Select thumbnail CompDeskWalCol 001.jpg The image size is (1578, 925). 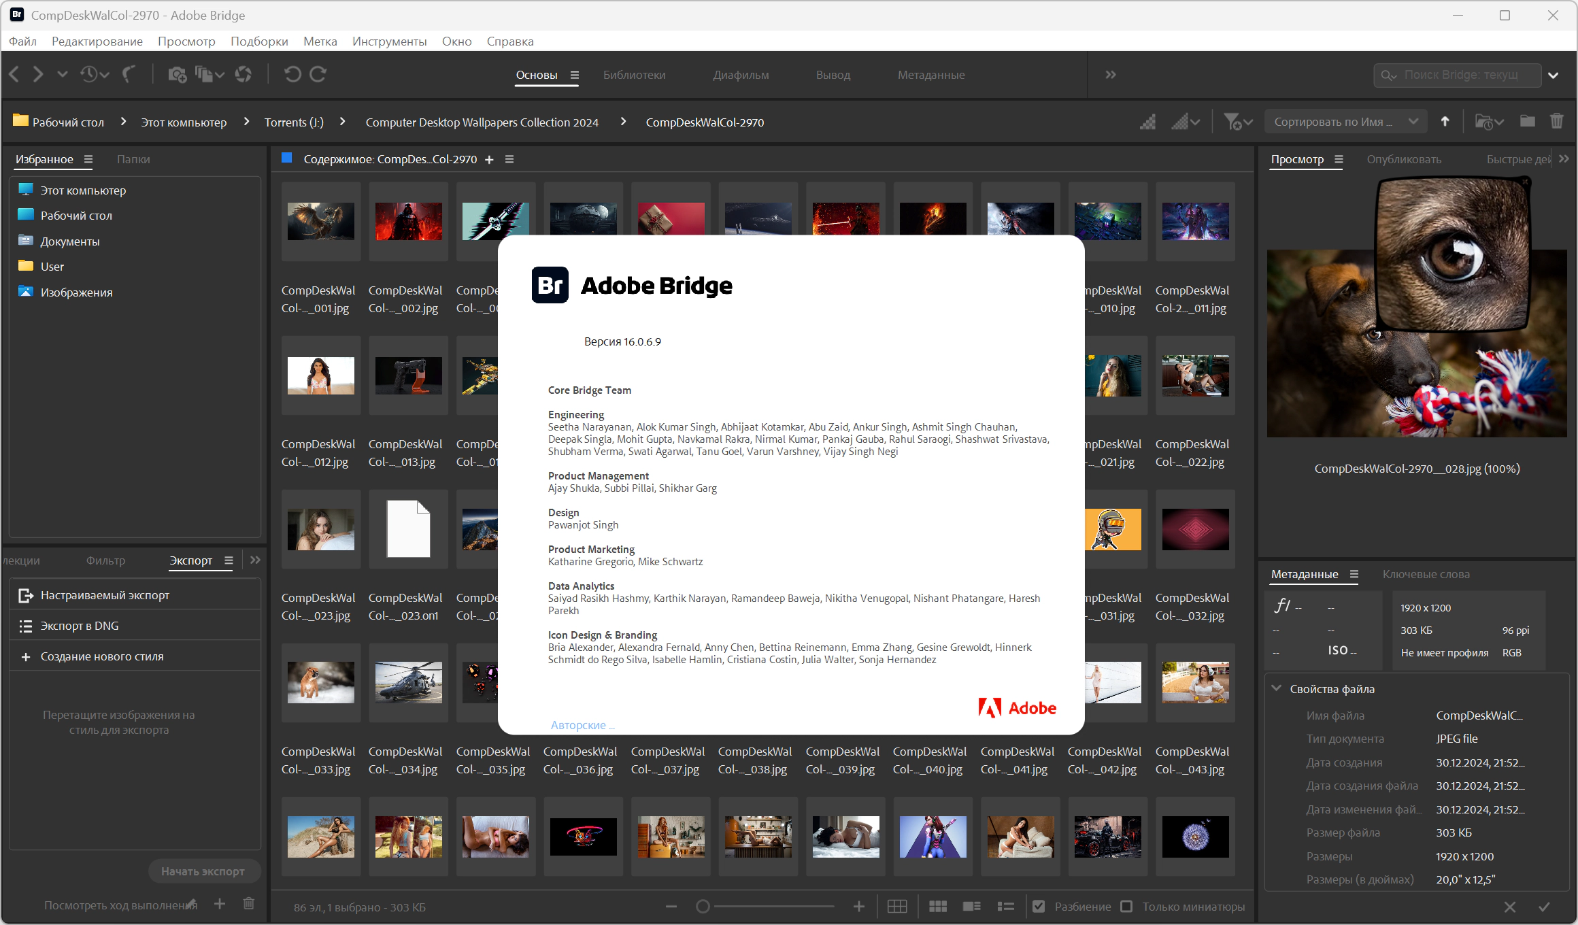pyautogui.click(x=321, y=221)
